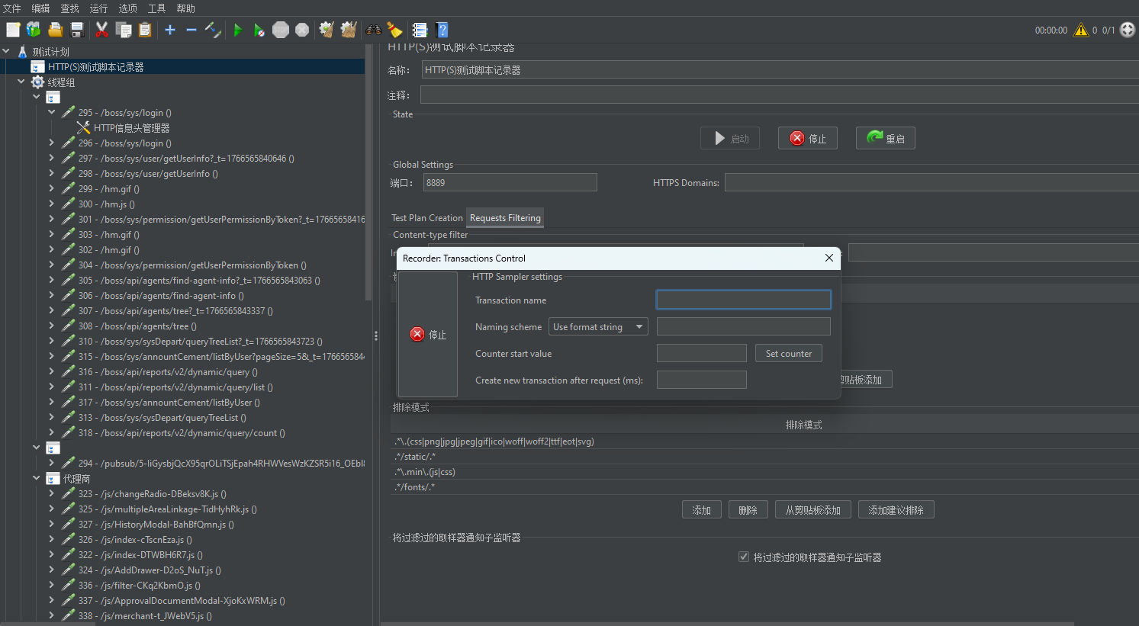Click the remote hosts globe icon

tap(1128, 30)
